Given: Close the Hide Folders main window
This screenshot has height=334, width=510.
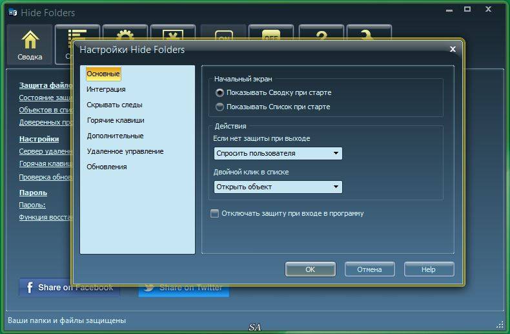Looking at the screenshot, I should [x=488, y=9].
